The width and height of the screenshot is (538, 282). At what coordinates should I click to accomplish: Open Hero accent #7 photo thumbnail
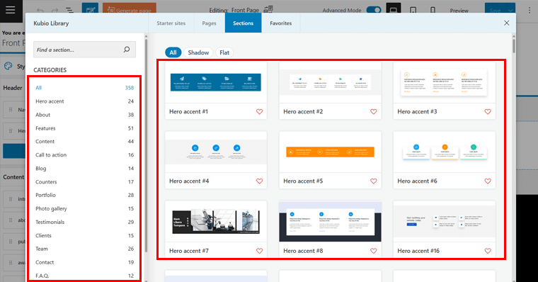click(x=216, y=222)
